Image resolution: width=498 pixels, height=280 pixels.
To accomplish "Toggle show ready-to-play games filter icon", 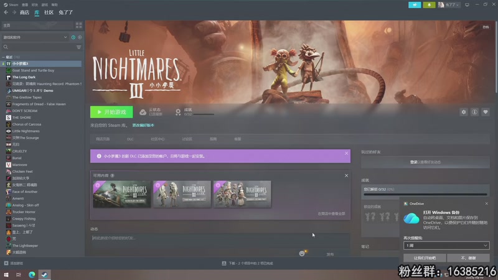I will [80, 37].
